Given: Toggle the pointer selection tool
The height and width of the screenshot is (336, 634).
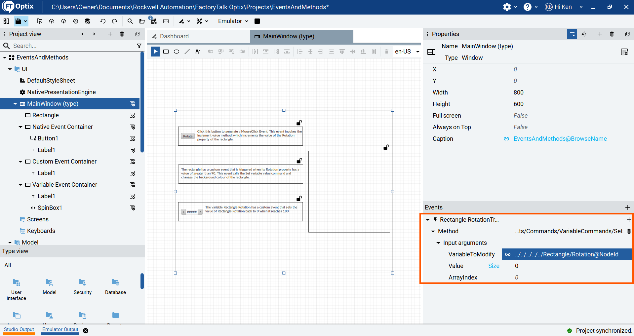Looking at the screenshot, I should [x=155, y=52].
